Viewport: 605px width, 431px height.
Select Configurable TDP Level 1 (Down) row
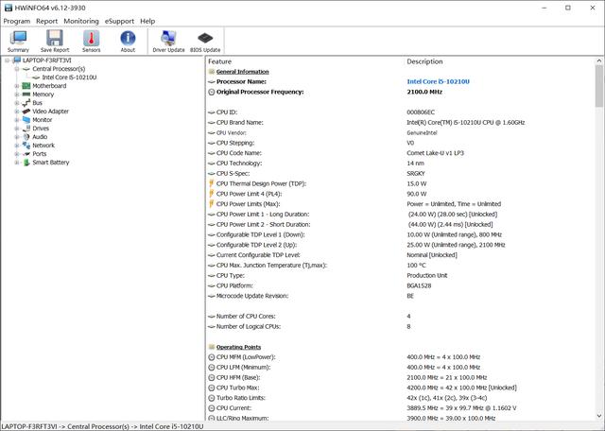pos(401,234)
